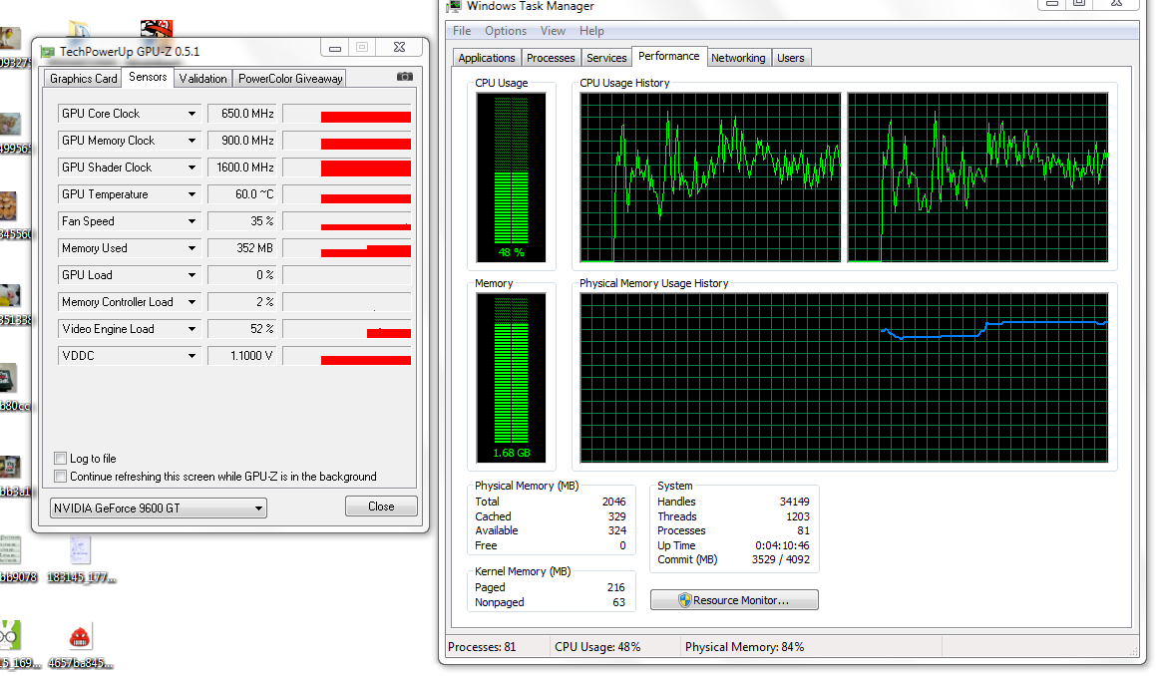Image resolution: width=1158 pixels, height=676 pixels.
Task: Select the 4657ba845 red desktop icon
Action: point(80,637)
